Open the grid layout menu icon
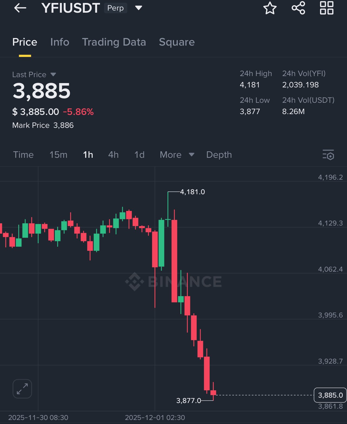347x424 pixels. coord(326,8)
